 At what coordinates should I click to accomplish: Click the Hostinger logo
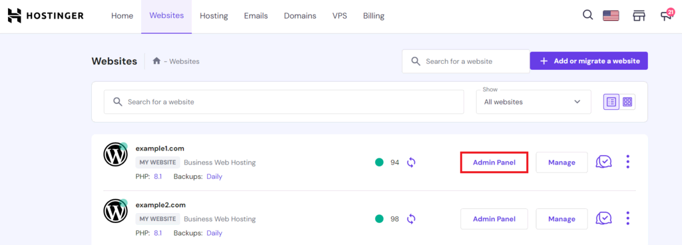[x=46, y=16]
